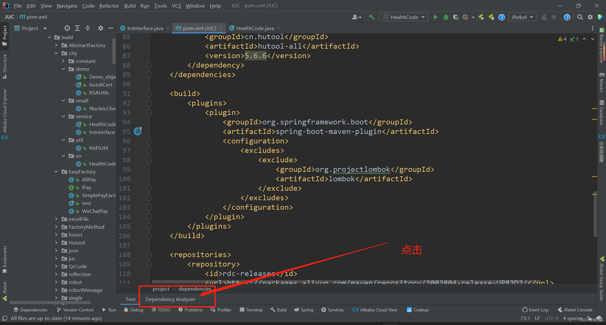Debug with JRebel rocket-bug icon
Image resolution: width=606 pixels, height=325 pixels.
tap(491, 17)
